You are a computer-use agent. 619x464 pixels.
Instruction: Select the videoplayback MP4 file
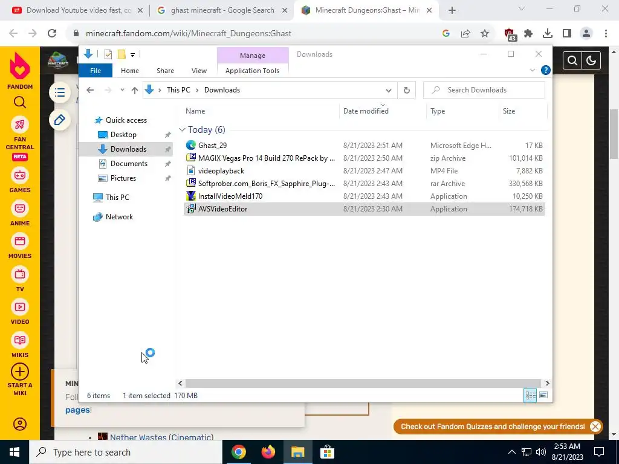point(364,171)
